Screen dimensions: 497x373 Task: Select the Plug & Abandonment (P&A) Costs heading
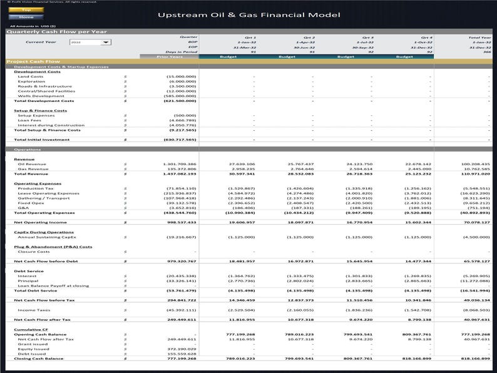click(53, 247)
